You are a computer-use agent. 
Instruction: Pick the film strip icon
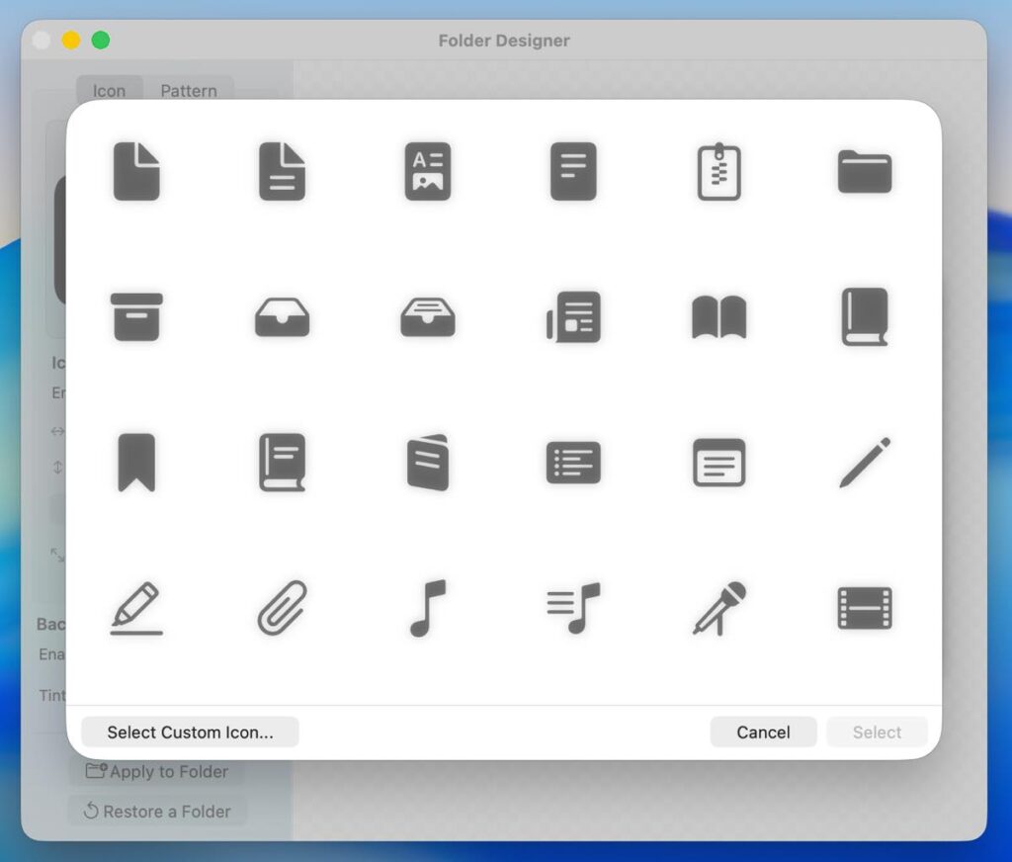pos(865,607)
